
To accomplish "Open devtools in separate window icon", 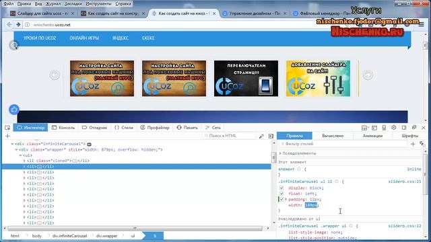I will pos(414,128).
